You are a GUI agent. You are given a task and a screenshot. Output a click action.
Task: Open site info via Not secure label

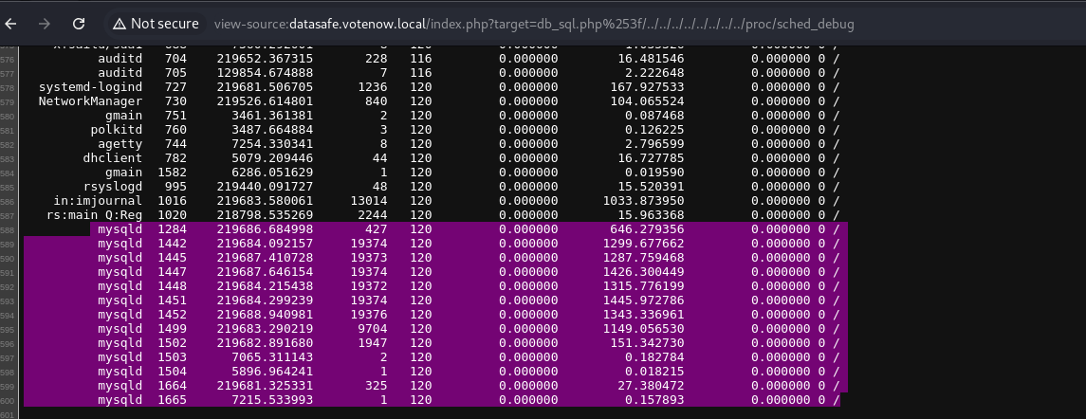pos(165,23)
